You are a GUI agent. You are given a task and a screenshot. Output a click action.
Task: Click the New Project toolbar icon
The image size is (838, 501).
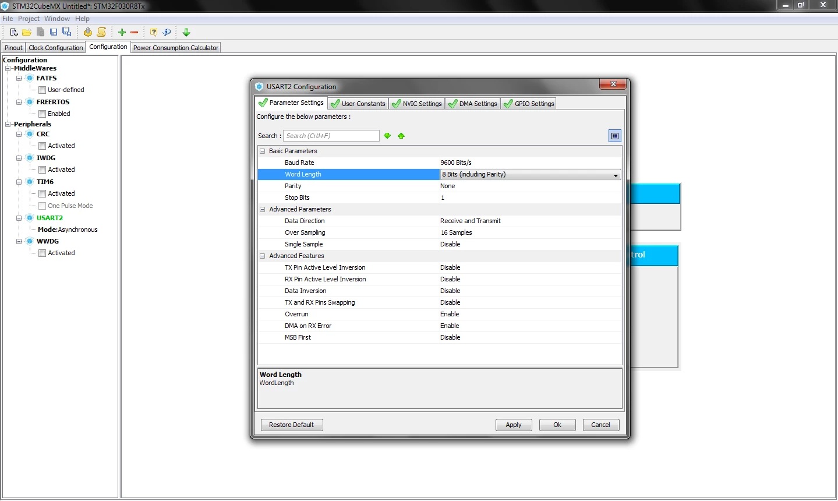pos(13,33)
